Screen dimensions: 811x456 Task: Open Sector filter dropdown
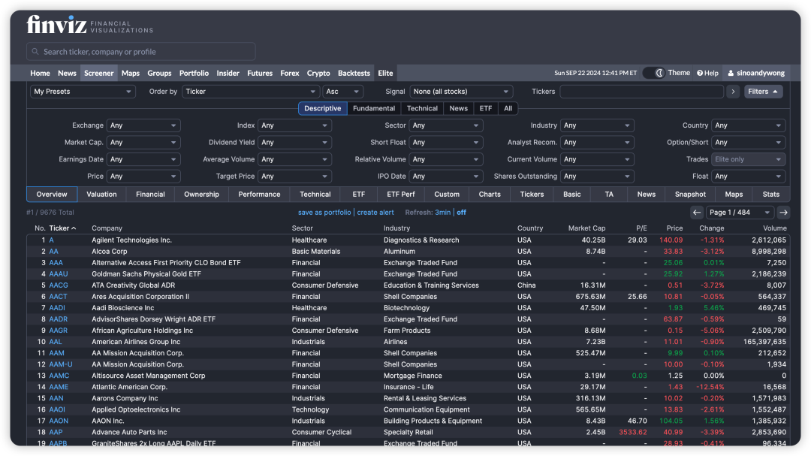click(446, 125)
